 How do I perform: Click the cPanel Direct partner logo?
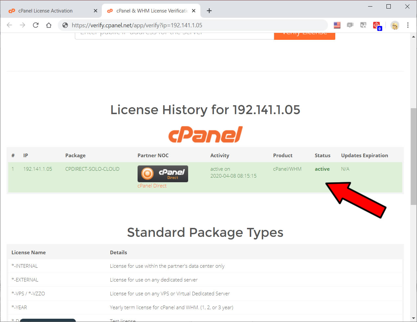tap(163, 174)
